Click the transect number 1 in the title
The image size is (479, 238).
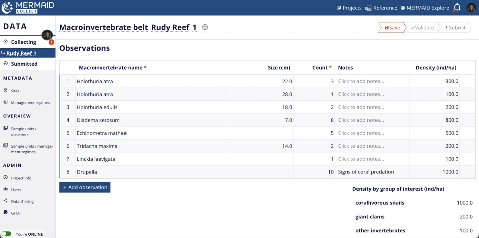pyautogui.click(x=194, y=27)
